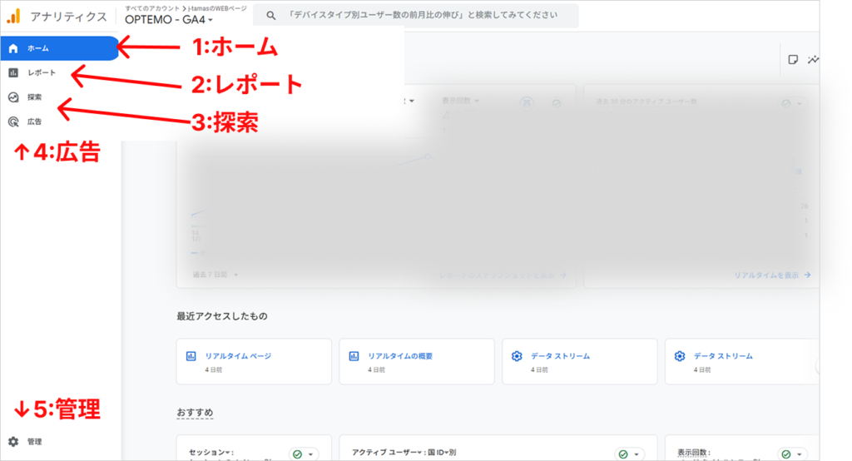Click the アナリティクス product title
Viewport: 852px width, 461px height.
point(68,17)
